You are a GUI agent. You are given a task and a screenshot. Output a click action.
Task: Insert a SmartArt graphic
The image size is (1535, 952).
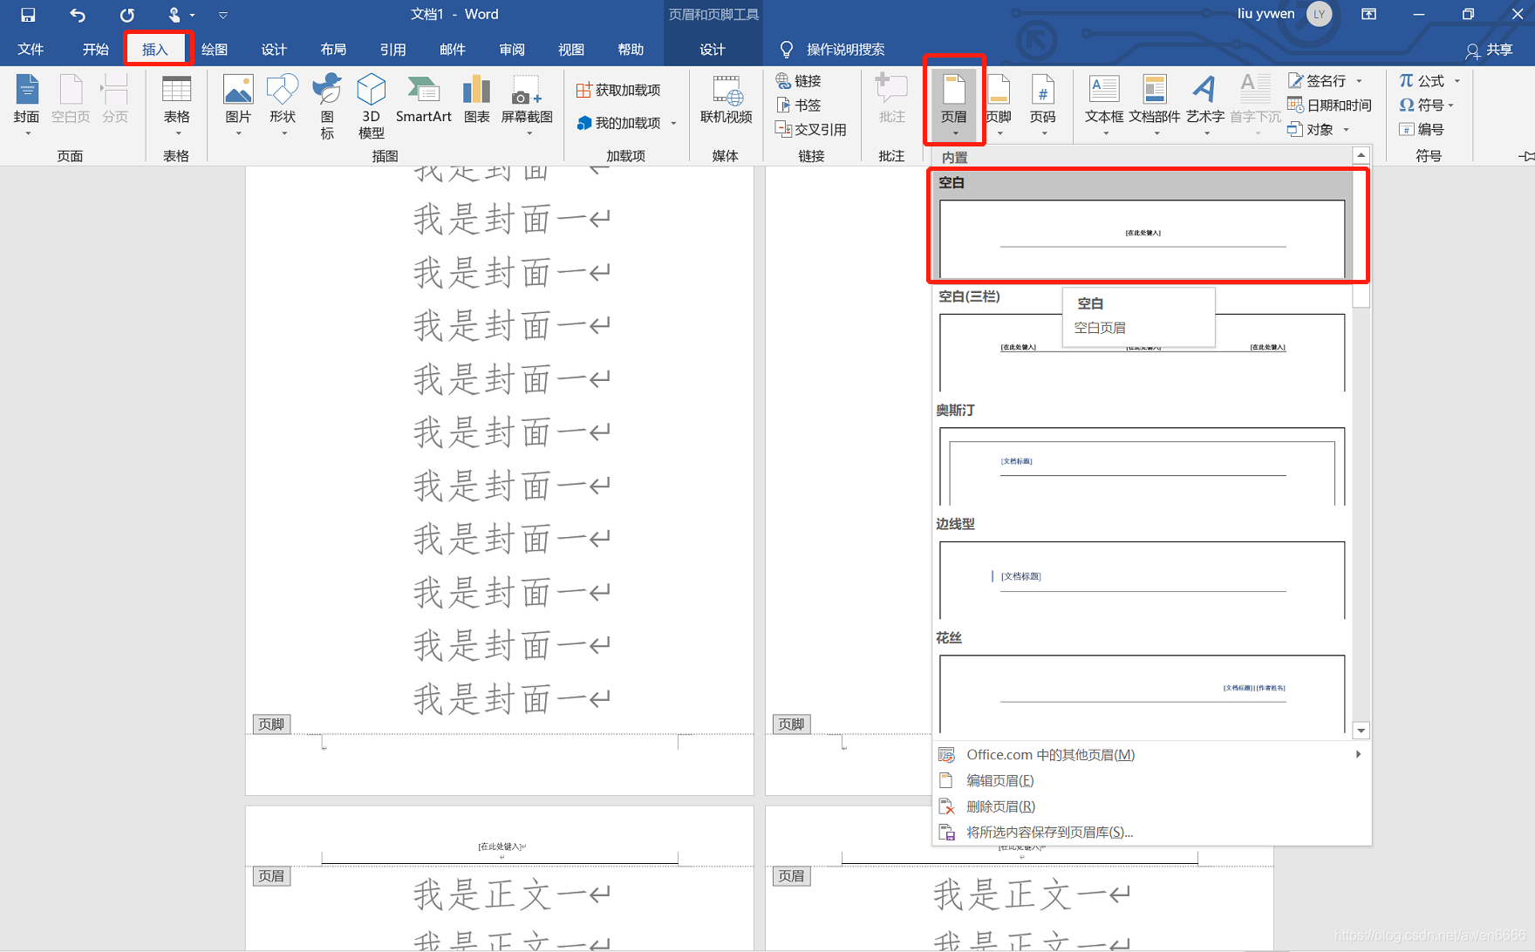[424, 99]
